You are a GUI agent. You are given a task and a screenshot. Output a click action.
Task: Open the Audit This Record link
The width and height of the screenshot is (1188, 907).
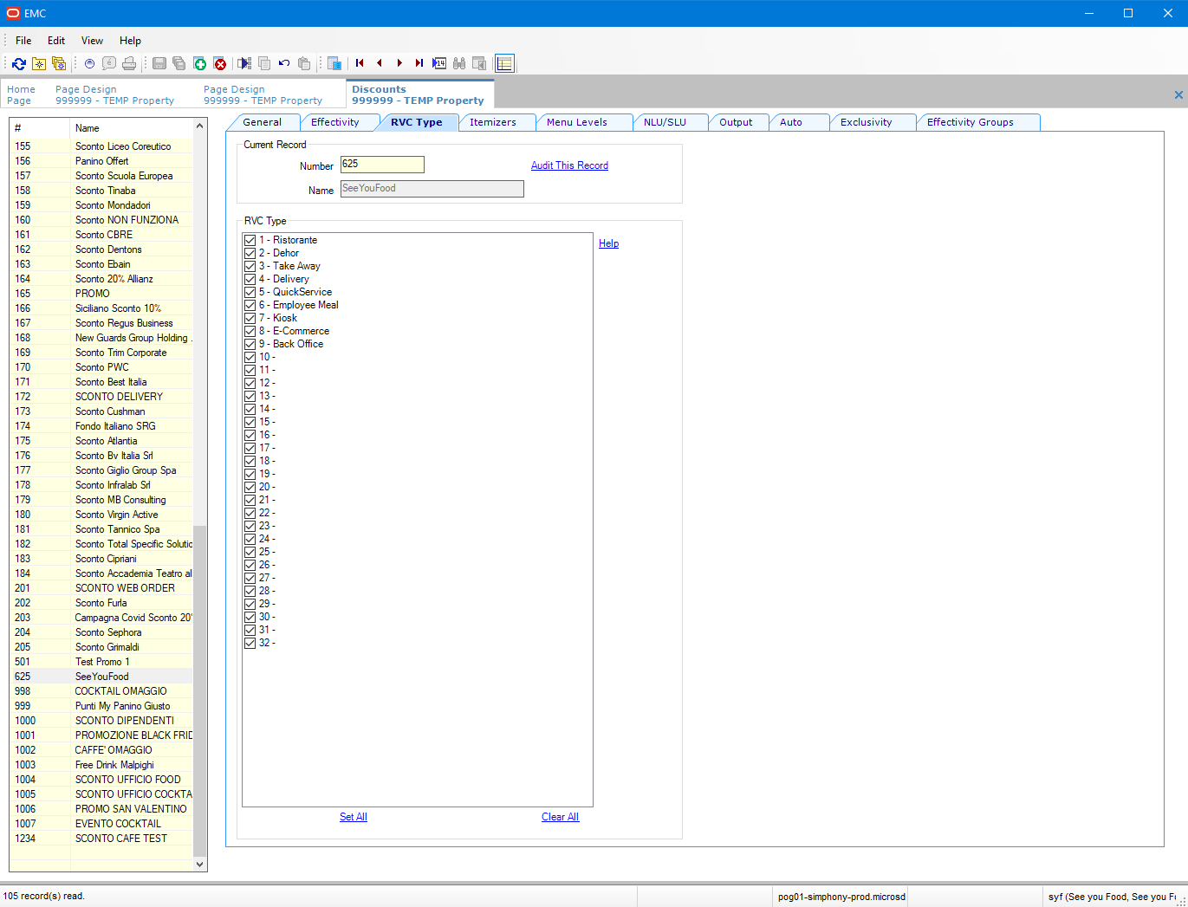[569, 165]
